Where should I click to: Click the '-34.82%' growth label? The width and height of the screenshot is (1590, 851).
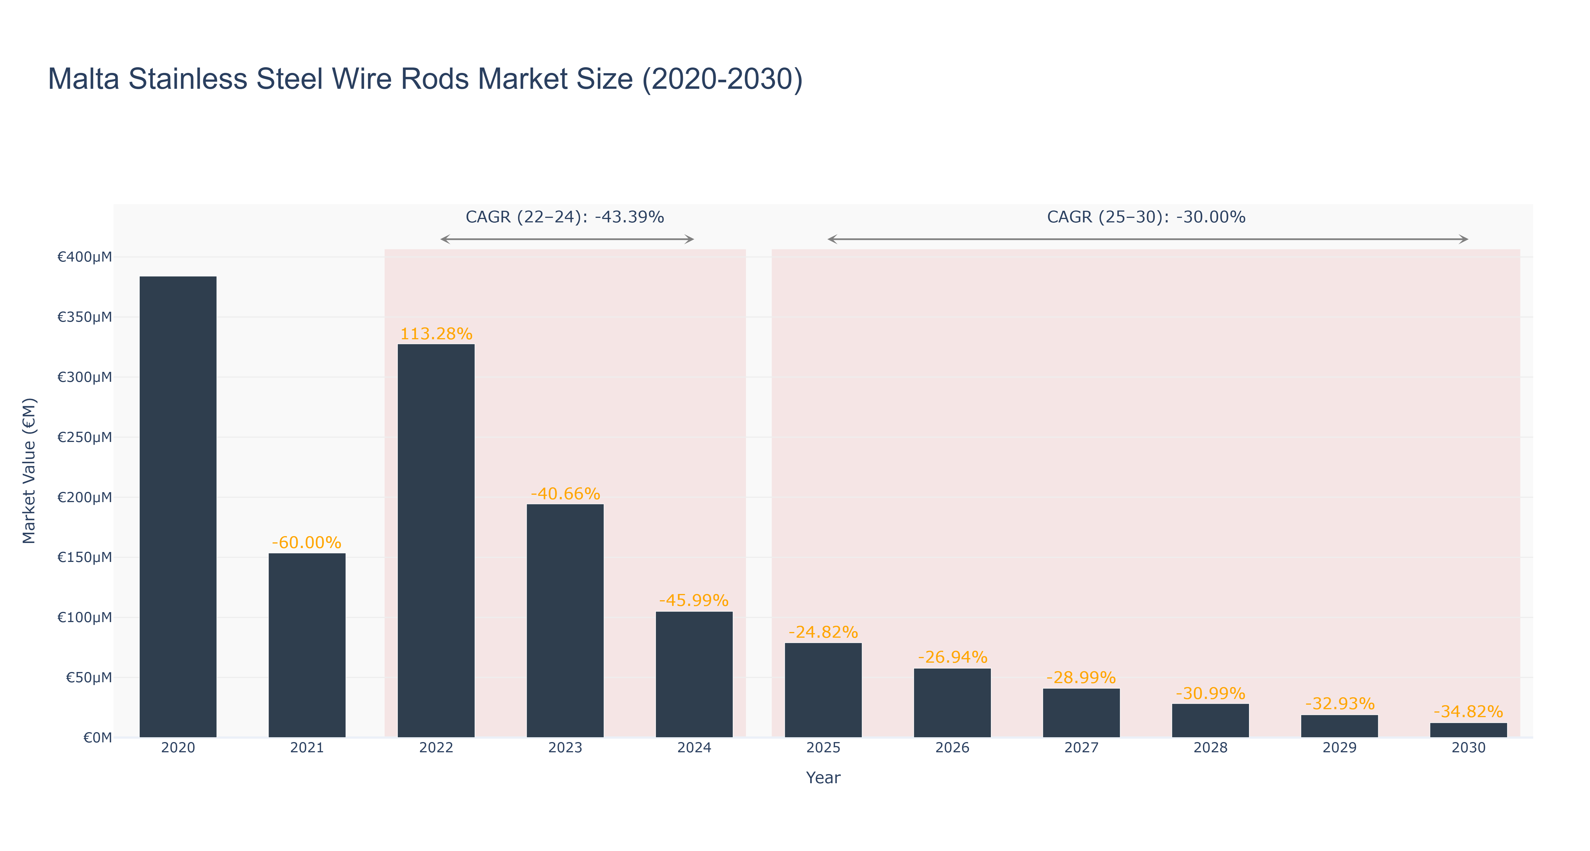tap(1468, 712)
